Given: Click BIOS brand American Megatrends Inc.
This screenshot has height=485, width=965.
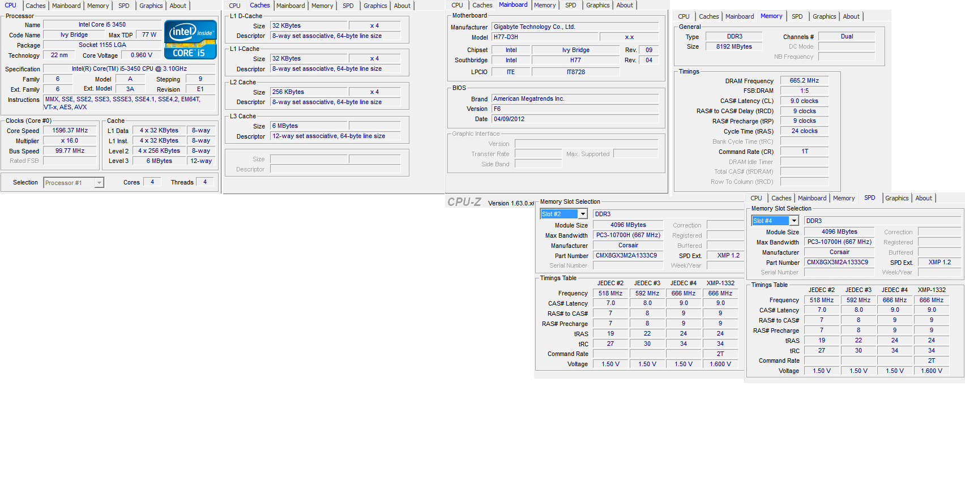Looking at the screenshot, I should pos(575,98).
